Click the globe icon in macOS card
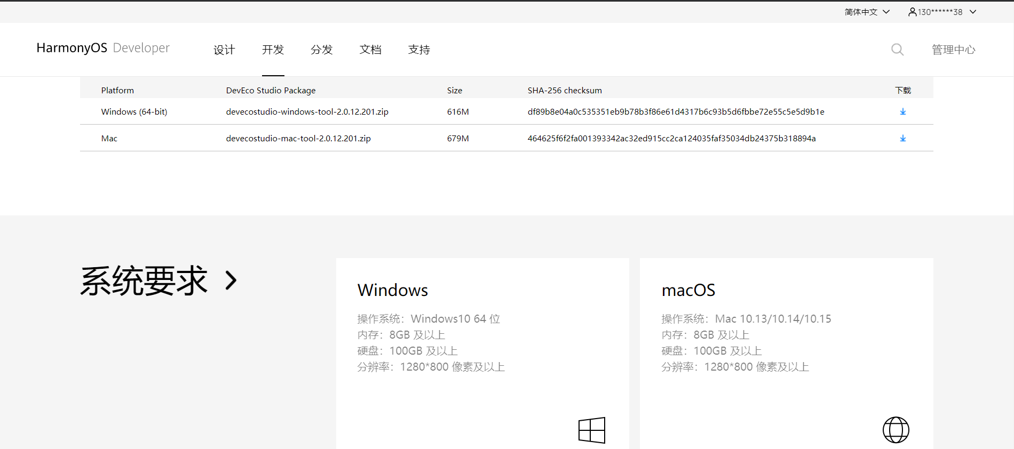The image size is (1014, 449). pos(896,430)
